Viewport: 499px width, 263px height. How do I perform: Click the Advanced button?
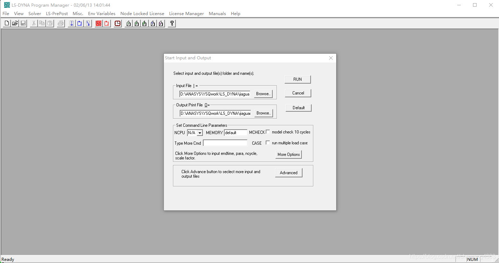(289, 173)
